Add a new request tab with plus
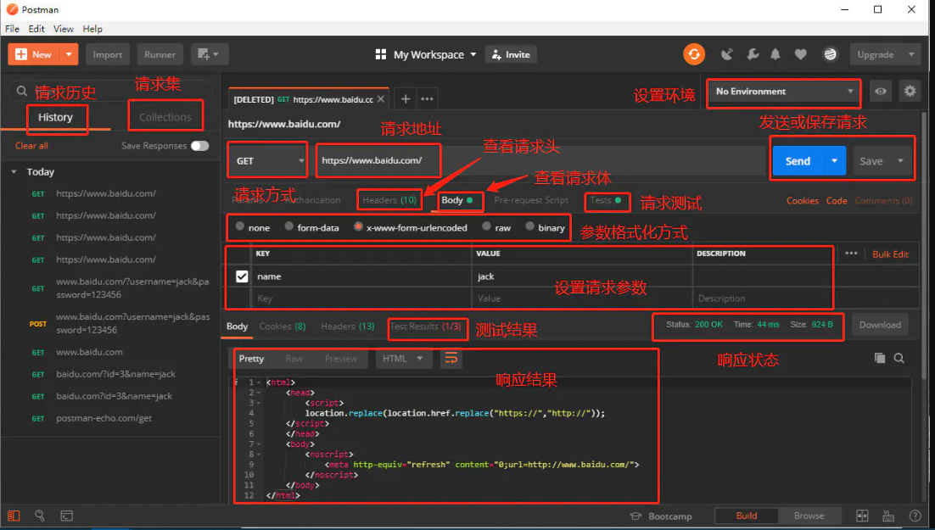The width and height of the screenshot is (935, 530). click(405, 99)
